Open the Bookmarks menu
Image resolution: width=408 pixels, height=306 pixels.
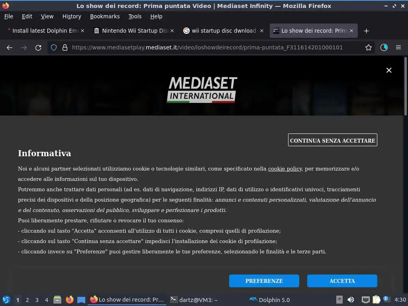(x=105, y=16)
